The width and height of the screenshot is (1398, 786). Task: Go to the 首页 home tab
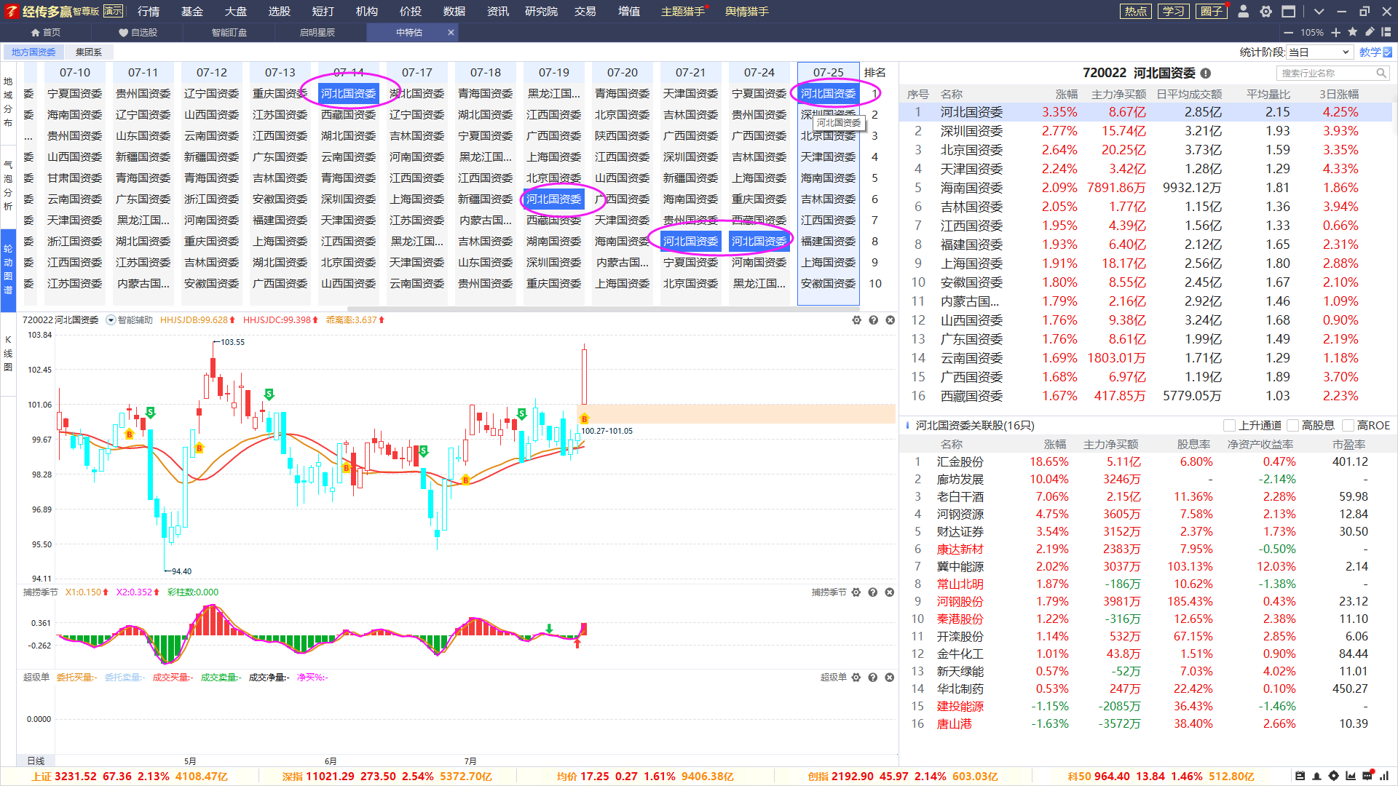click(x=45, y=33)
